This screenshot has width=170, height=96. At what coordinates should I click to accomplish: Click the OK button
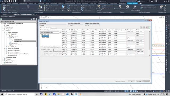[x=132, y=81]
